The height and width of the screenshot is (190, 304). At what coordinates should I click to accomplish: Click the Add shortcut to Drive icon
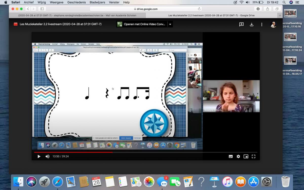[241, 24]
